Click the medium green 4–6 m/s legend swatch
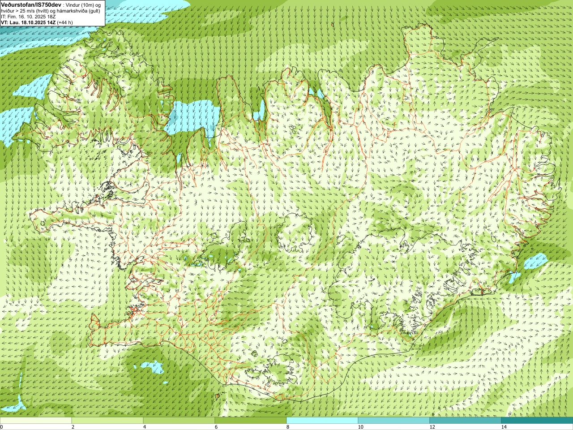This screenshot has width=573, height=430. (179, 421)
